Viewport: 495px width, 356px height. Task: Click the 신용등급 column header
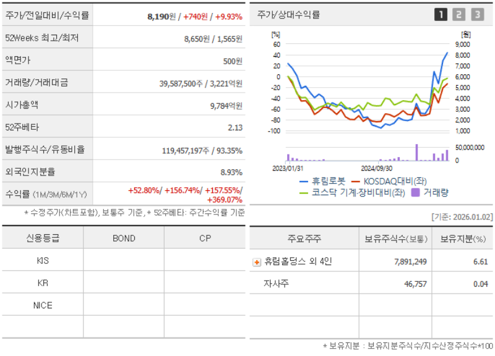tap(43, 238)
